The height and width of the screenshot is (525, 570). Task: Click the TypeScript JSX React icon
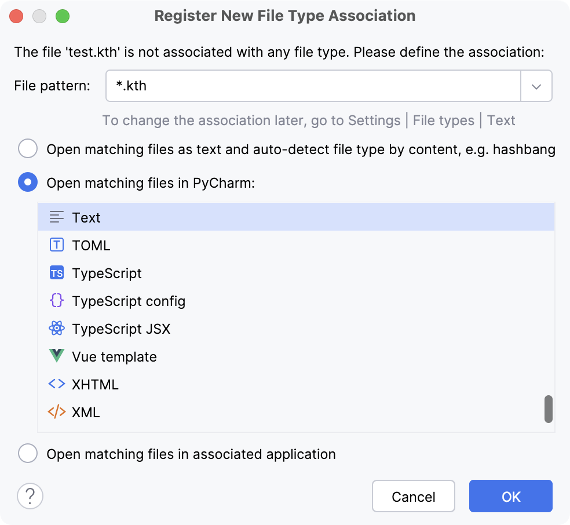[x=56, y=328]
